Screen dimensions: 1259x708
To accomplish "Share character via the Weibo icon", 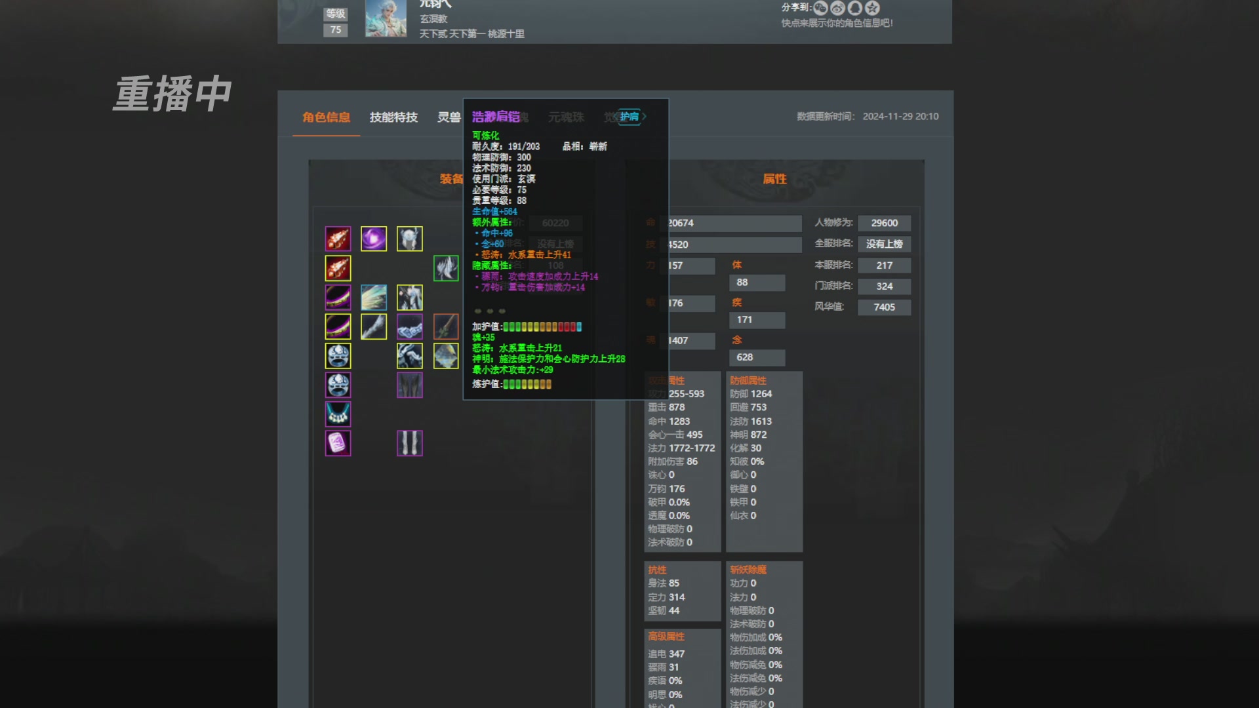I will (x=837, y=8).
